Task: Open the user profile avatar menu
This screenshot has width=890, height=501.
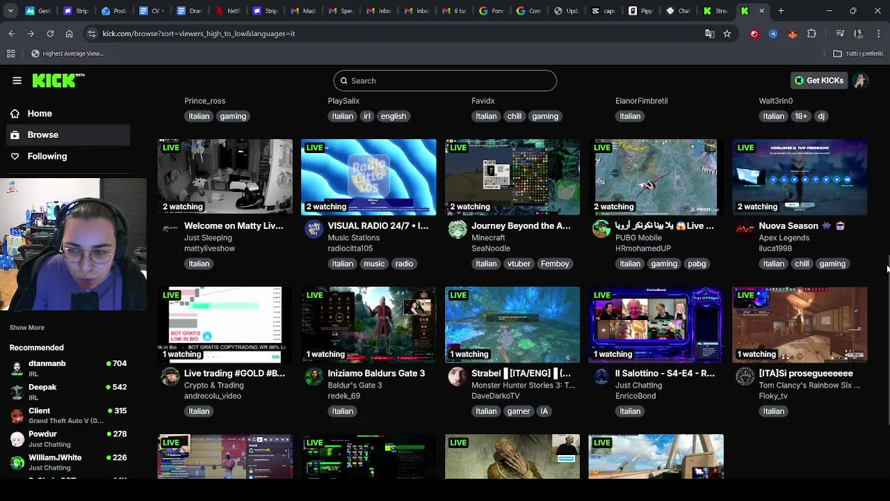Action: pos(861,81)
